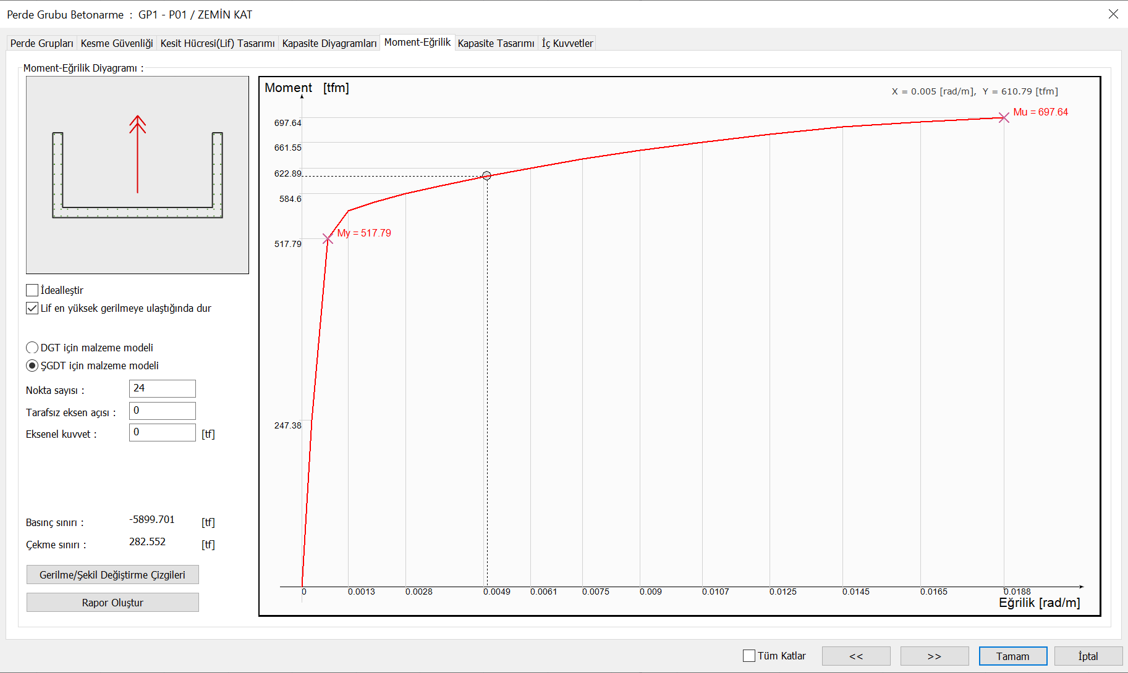Click the My = 517.79 yield marker
This screenshot has width=1128, height=673.
tap(328, 239)
